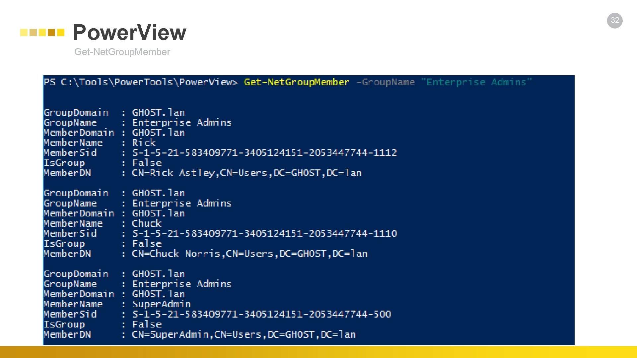The image size is (637, 358).
Task: Click the -GroupName parameter in the command
Action: [x=385, y=82]
